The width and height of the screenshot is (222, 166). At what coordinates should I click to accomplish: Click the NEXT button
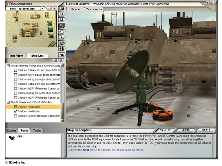tap(206, 130)
